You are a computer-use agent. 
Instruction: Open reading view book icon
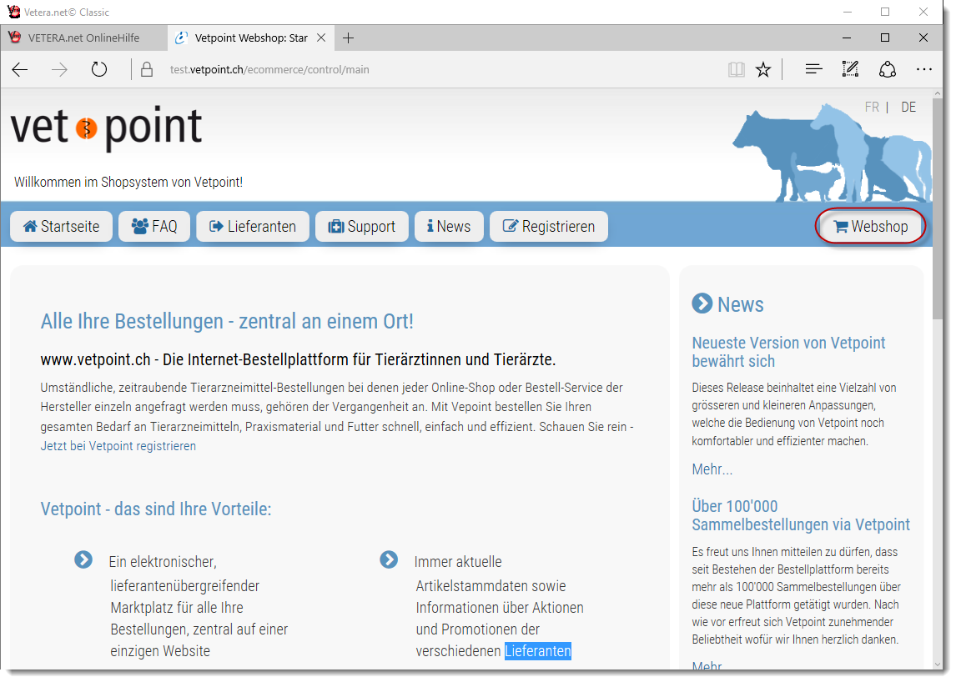point(736,70)
